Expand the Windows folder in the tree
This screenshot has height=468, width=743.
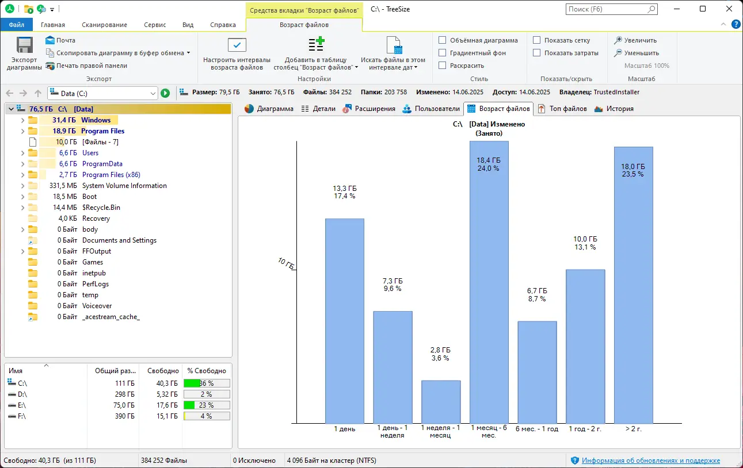pyautogui.click(x=22, y=120)
